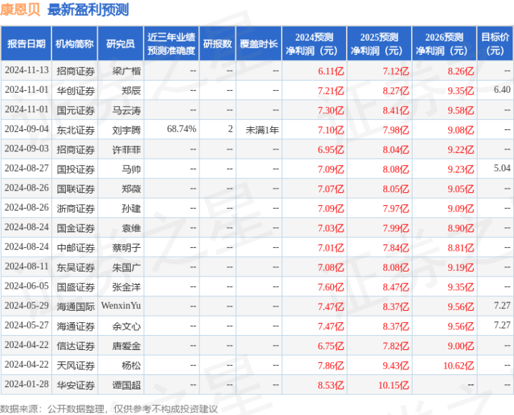Image resolution: width=514 pixels, height=415 pixels.
Task: Select institution 国联证券
Action: 76,189
